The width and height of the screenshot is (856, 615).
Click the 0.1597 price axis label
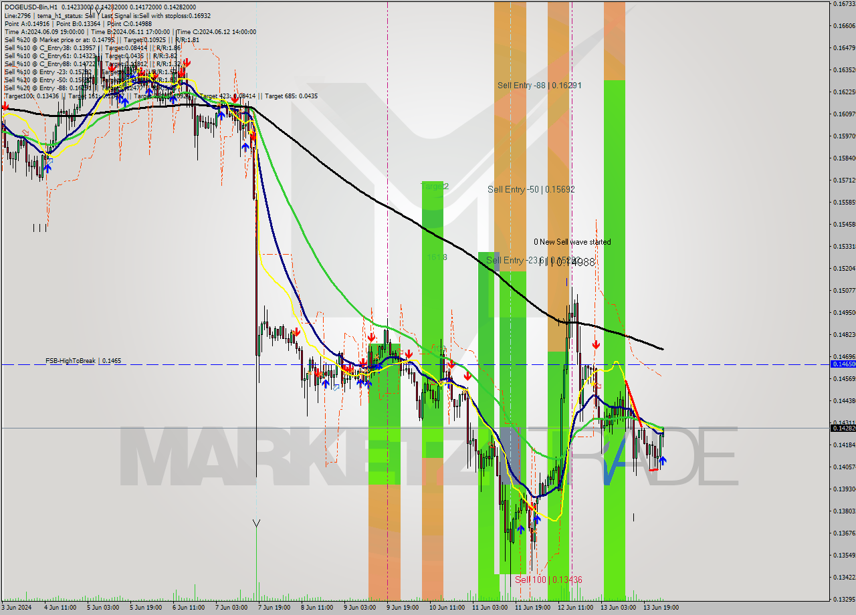(x=844, y=136)
